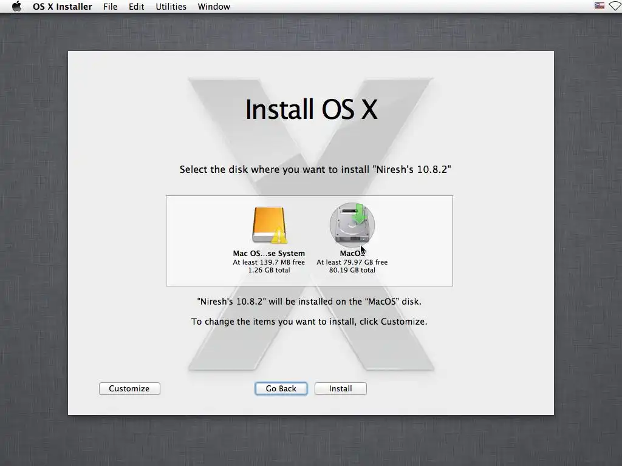This screenshot has height=466, width=622.
Task: Click the "MacOS" disk name label
Action: [x=352, y=253]
